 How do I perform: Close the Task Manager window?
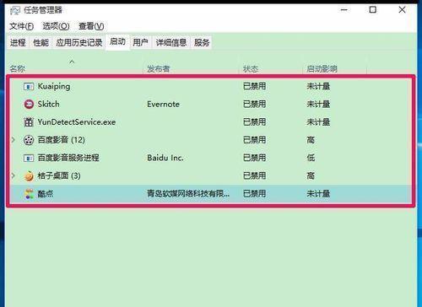(403, 10)
